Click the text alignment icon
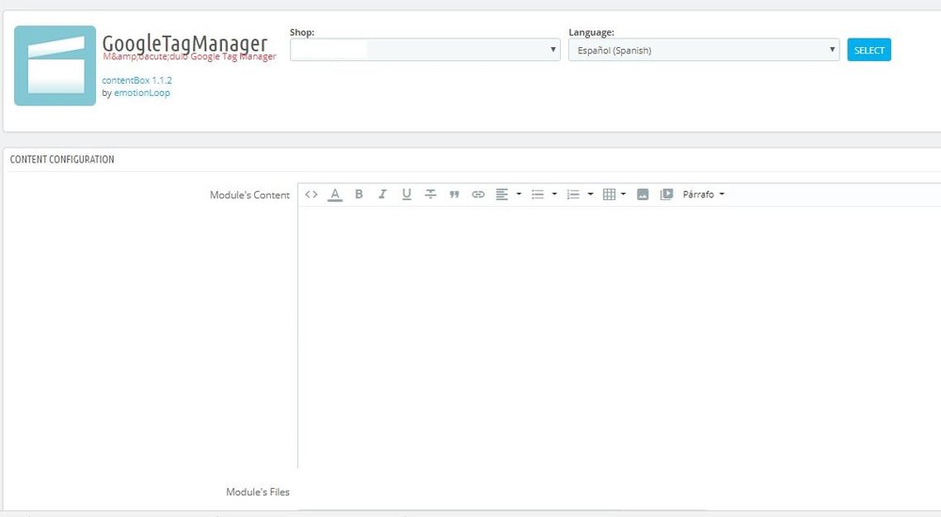 502,195
